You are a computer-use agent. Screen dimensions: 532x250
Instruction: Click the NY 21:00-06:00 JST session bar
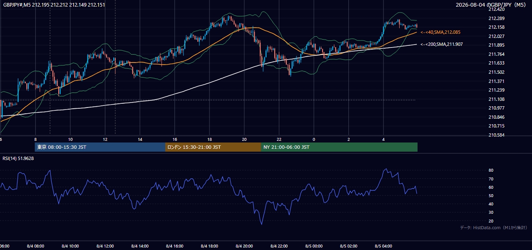tap(339, 147)
